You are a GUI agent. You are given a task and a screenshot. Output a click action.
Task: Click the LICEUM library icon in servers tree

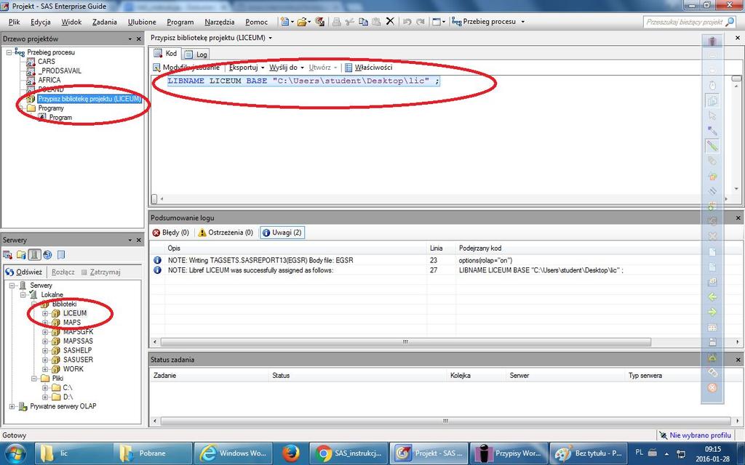(x=56, y=313)
